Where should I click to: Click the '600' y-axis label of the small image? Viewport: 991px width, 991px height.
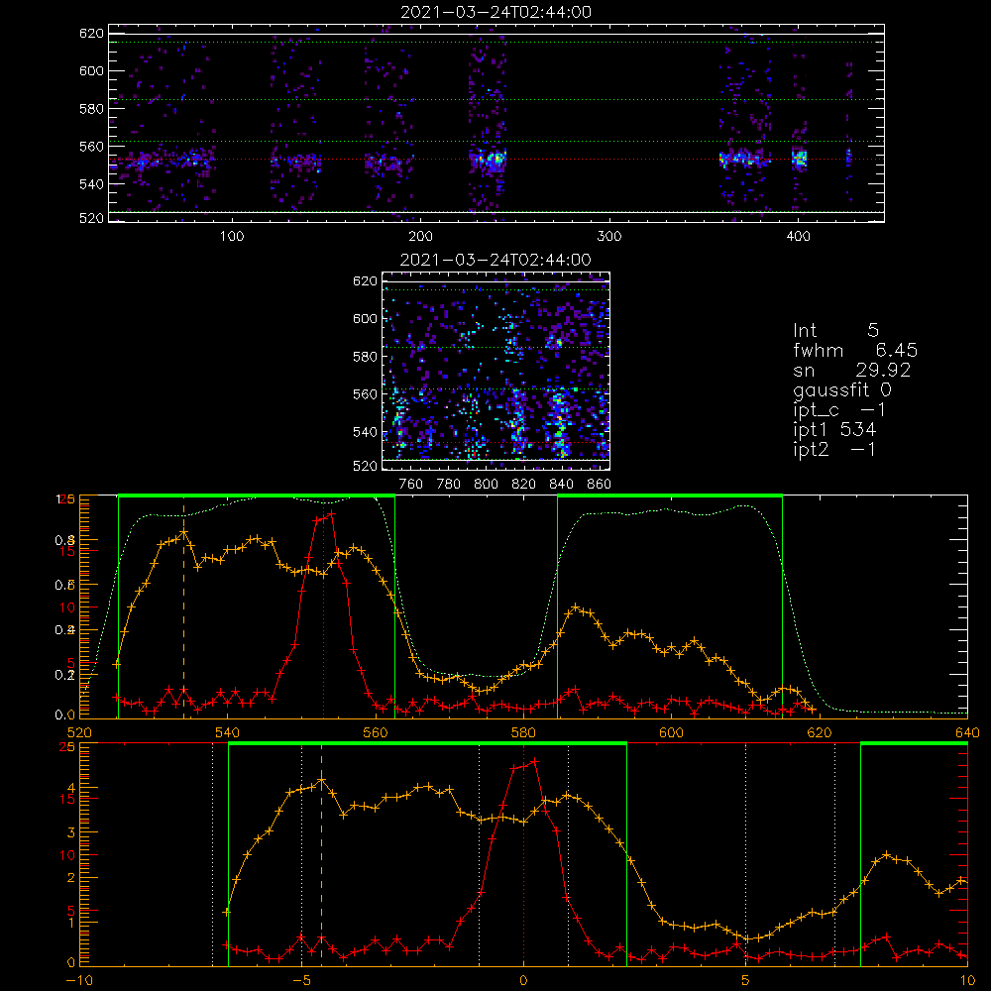[x=366, y=318]
